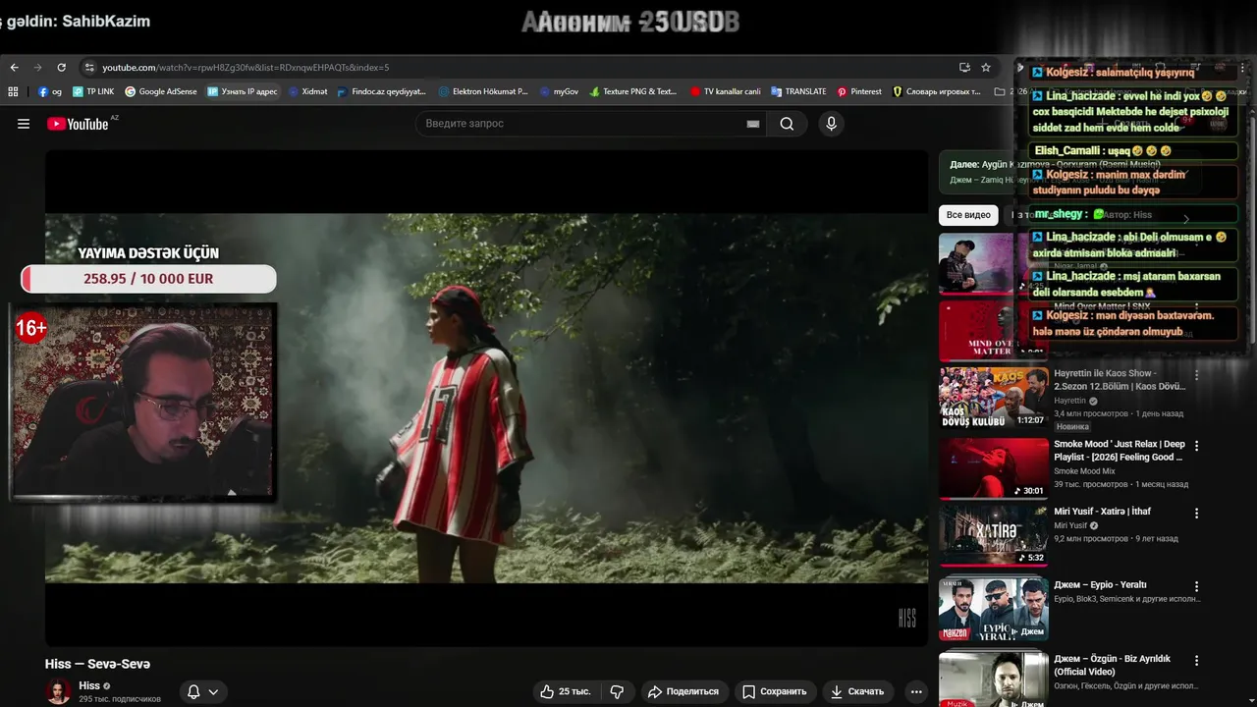Viewport: 1257px width, 707px height.
Task: Open the Chrome apps grid icon
Action: (13, 91)
